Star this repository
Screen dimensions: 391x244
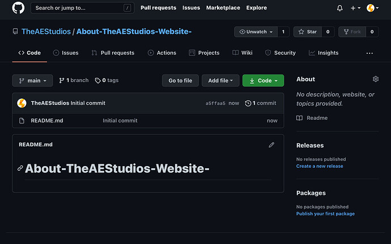coord(308,32)
